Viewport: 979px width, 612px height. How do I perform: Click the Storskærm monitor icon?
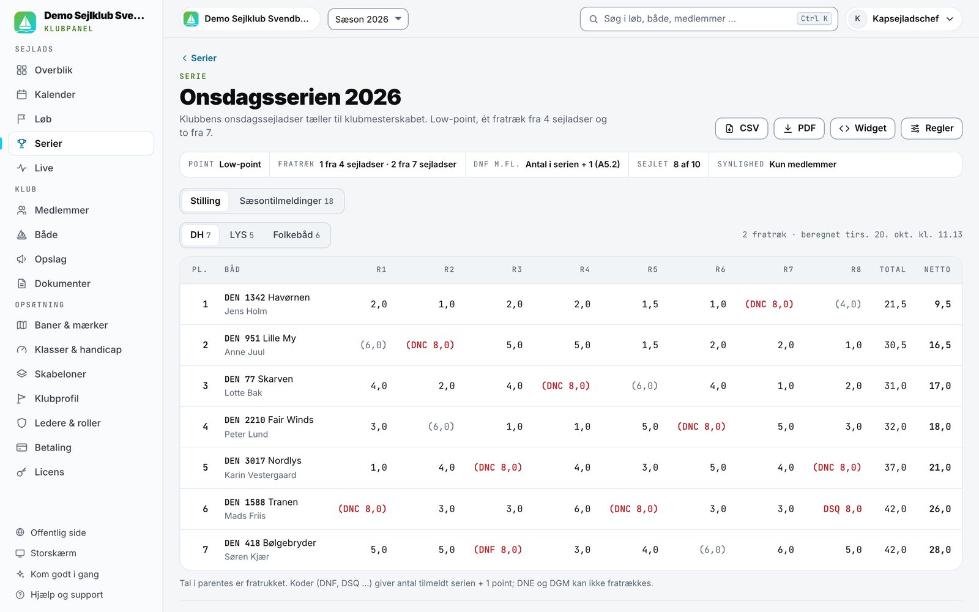tap(20, 553)
